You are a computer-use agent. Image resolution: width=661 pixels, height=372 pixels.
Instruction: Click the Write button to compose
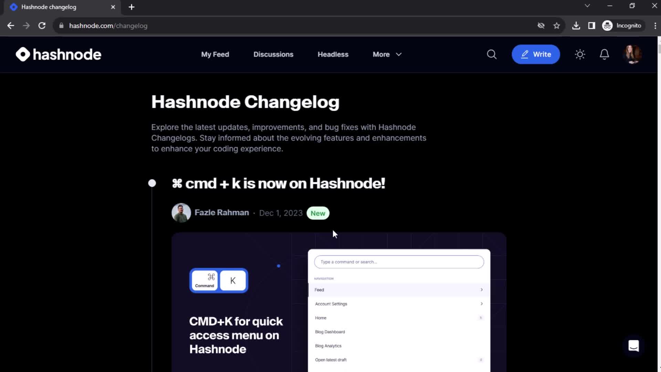536,54
